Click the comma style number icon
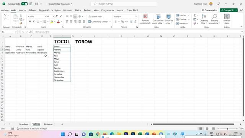The width and height of the screenshot is (245, 138). click(x=127, y=21)
